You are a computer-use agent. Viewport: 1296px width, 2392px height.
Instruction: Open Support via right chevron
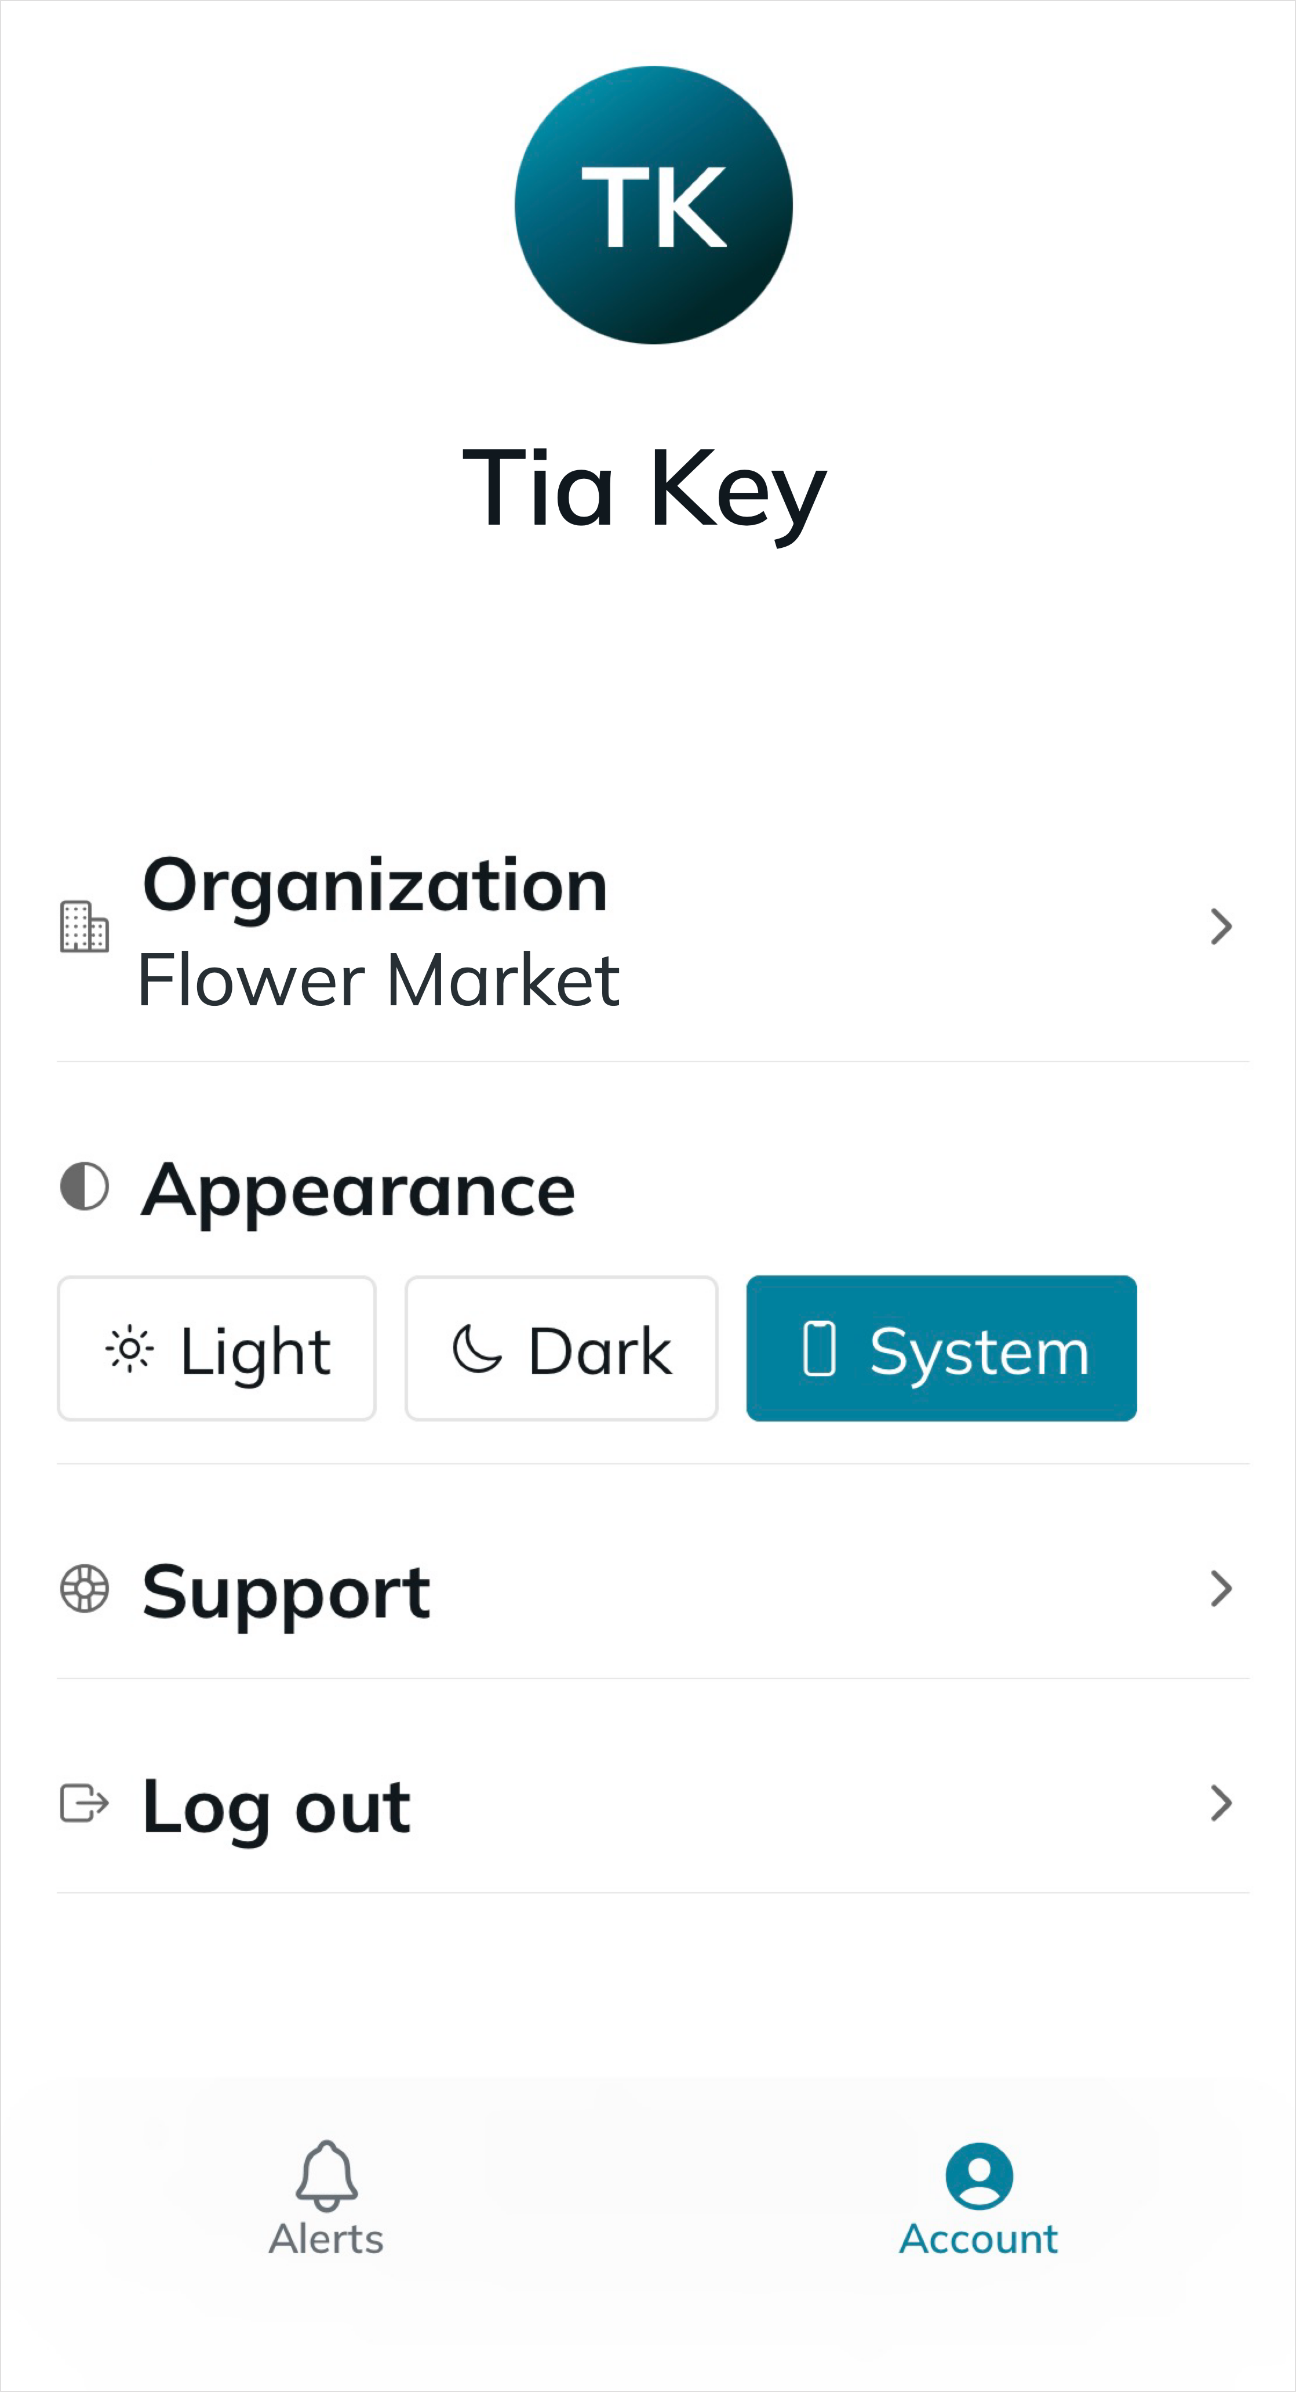[x=1221, y=1589]
